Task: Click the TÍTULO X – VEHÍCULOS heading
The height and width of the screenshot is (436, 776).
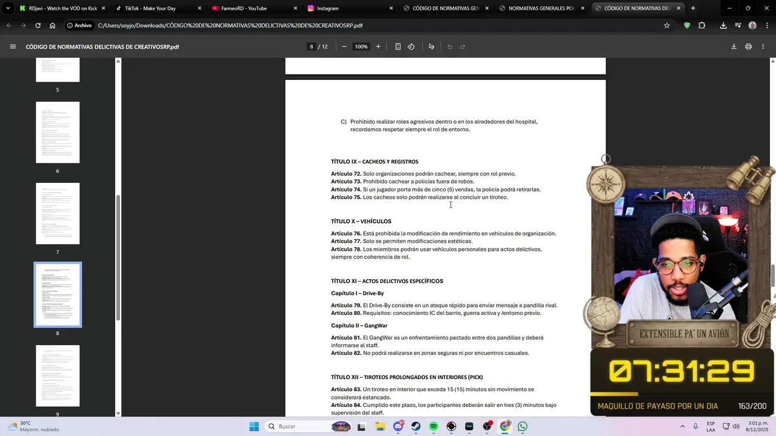Action: click(x=361, y=222)
